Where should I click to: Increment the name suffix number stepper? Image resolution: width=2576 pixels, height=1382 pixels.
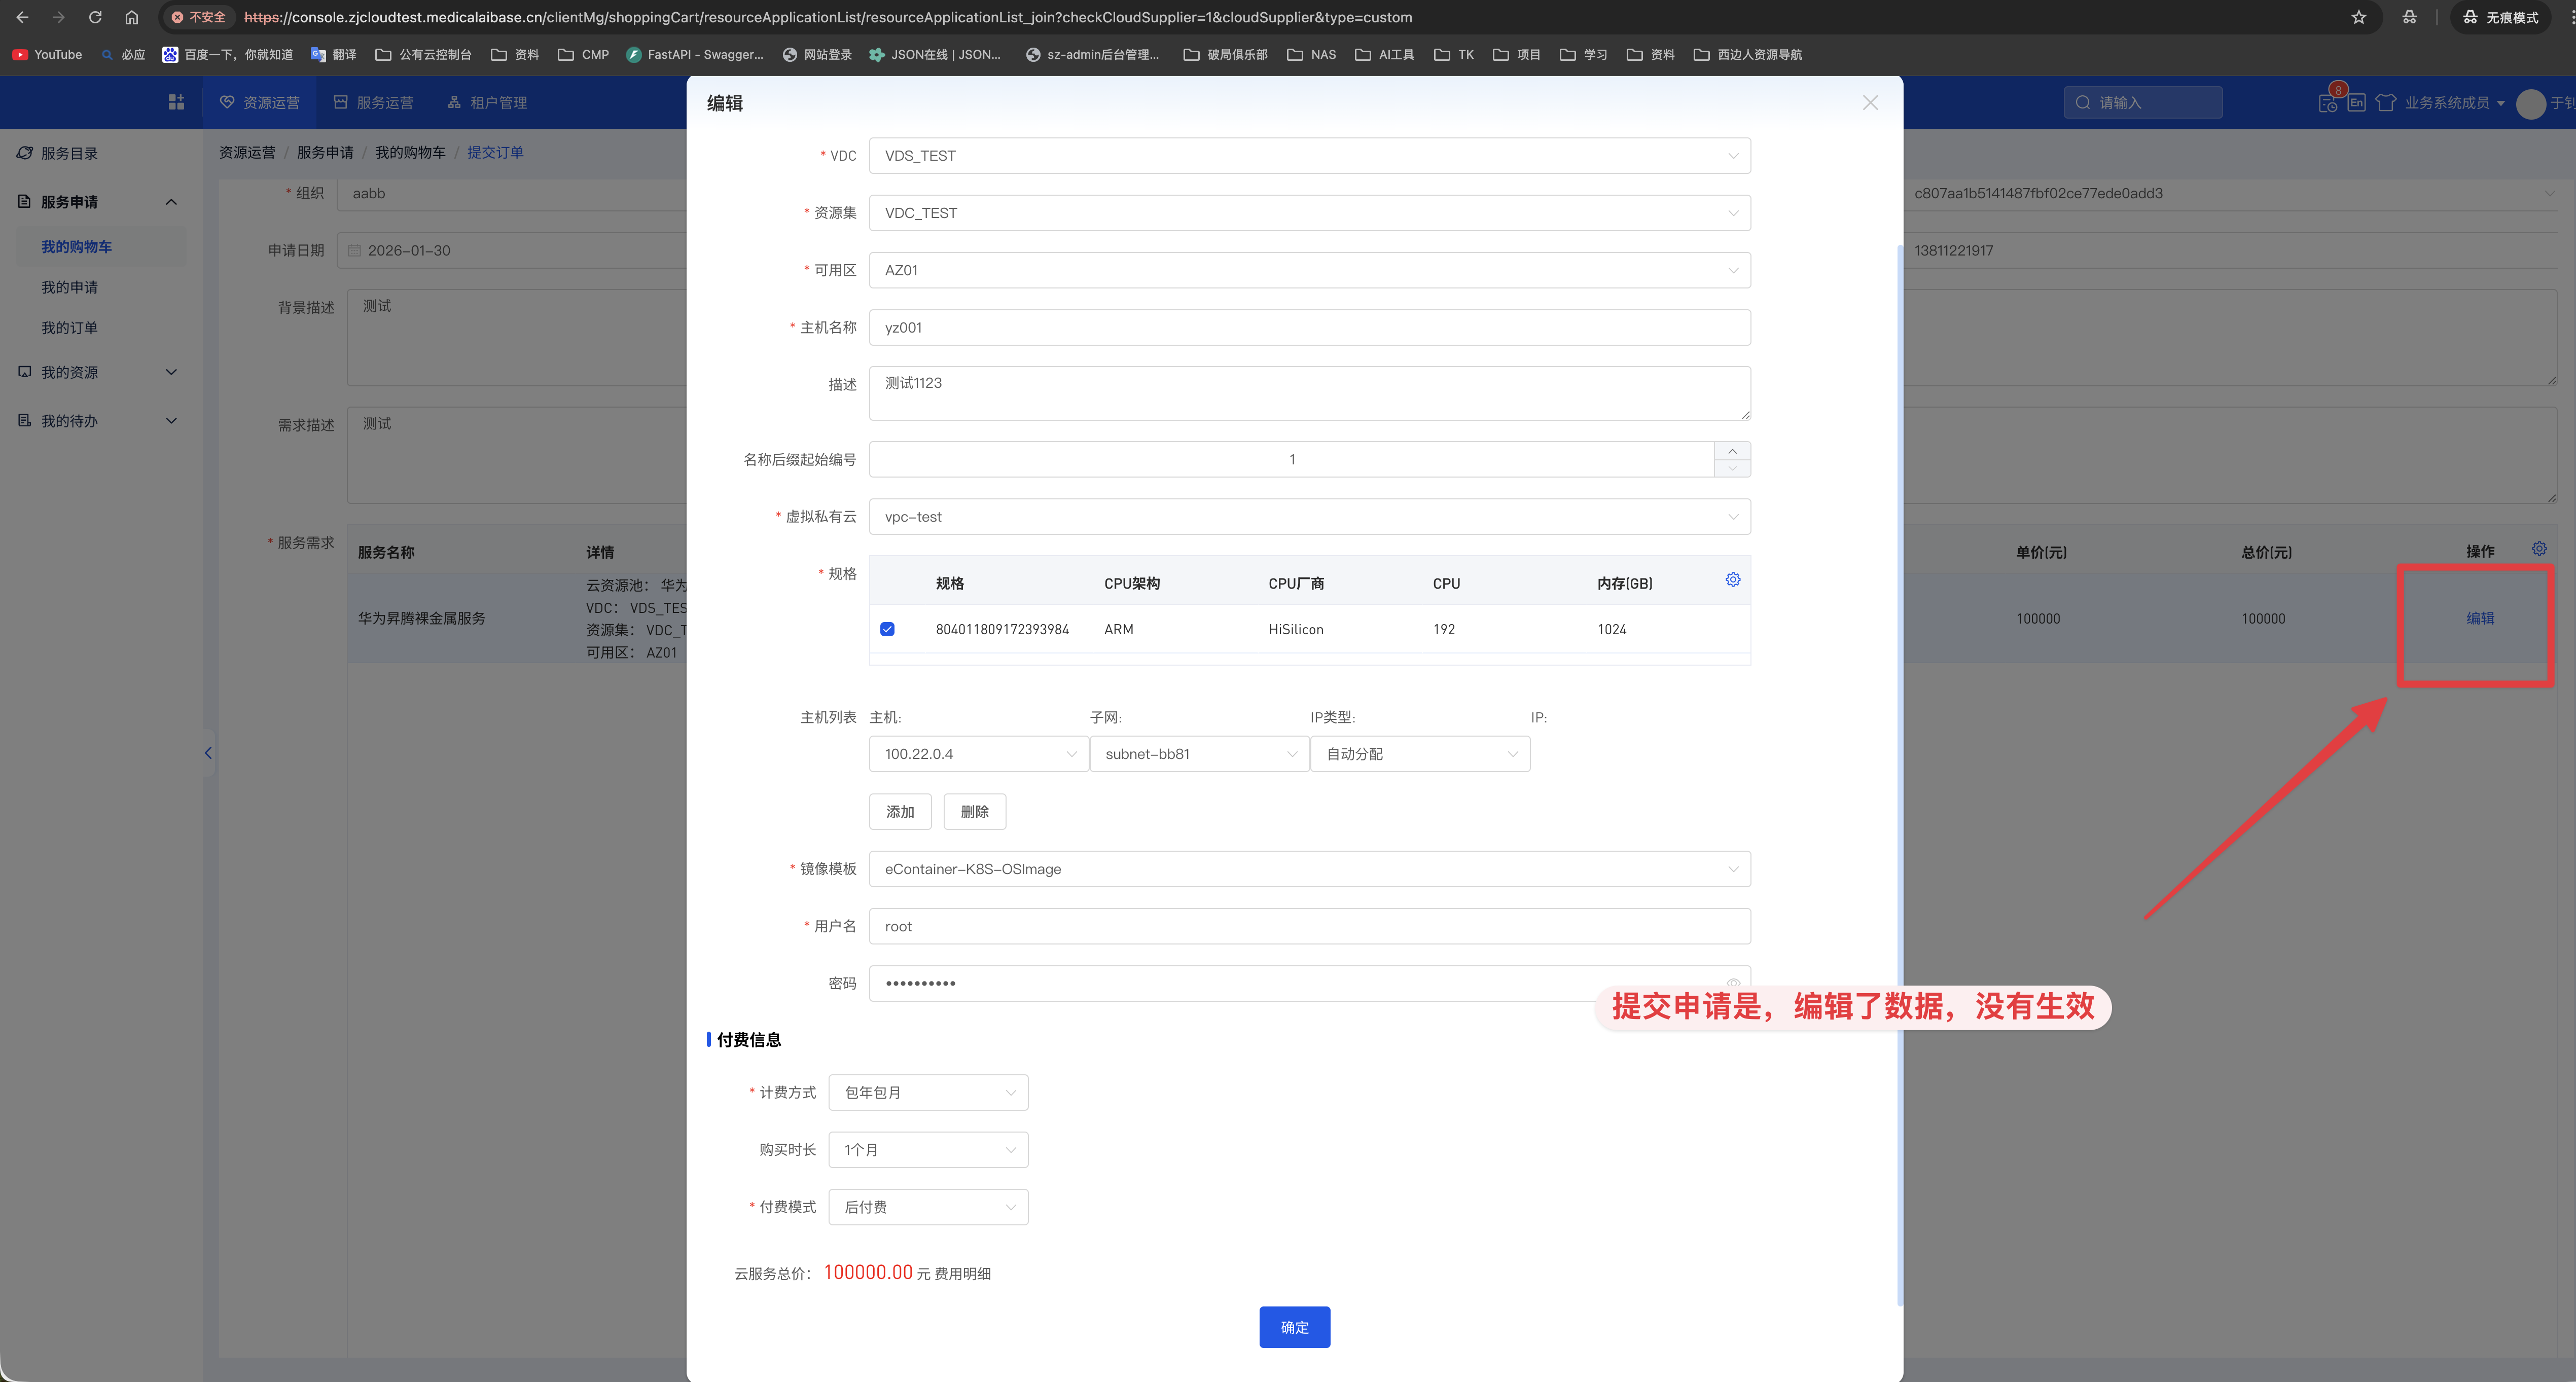pyautogui.click(x=1732, y=451)
